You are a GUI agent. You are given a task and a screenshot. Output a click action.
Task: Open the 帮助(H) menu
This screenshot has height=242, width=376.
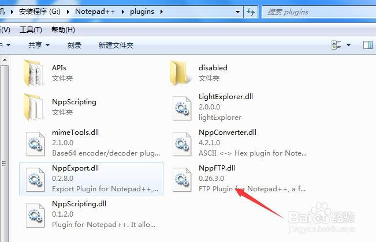63,30
